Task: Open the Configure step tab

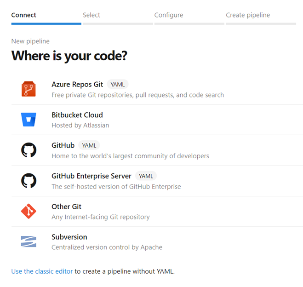Action: point(169,15)
